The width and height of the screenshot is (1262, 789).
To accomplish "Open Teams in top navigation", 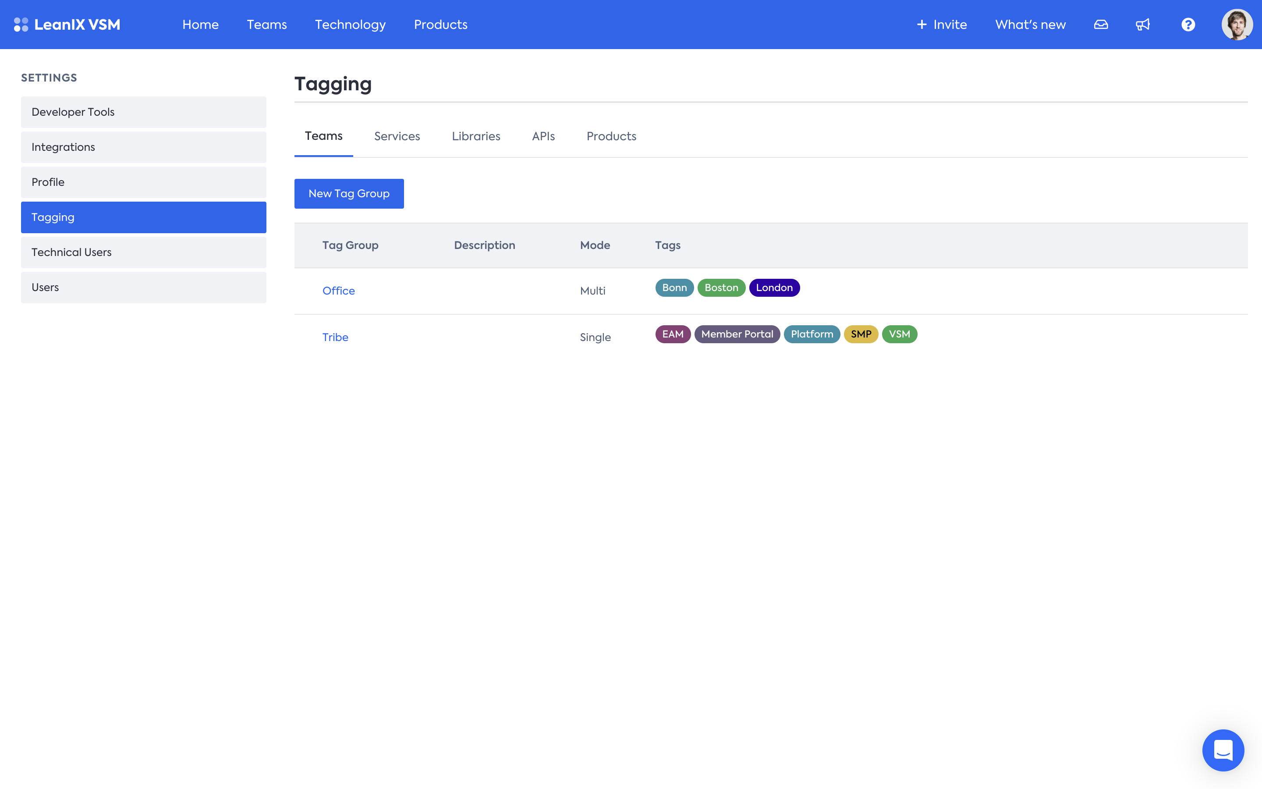I will pyautogui.click(x=267, y=25).
